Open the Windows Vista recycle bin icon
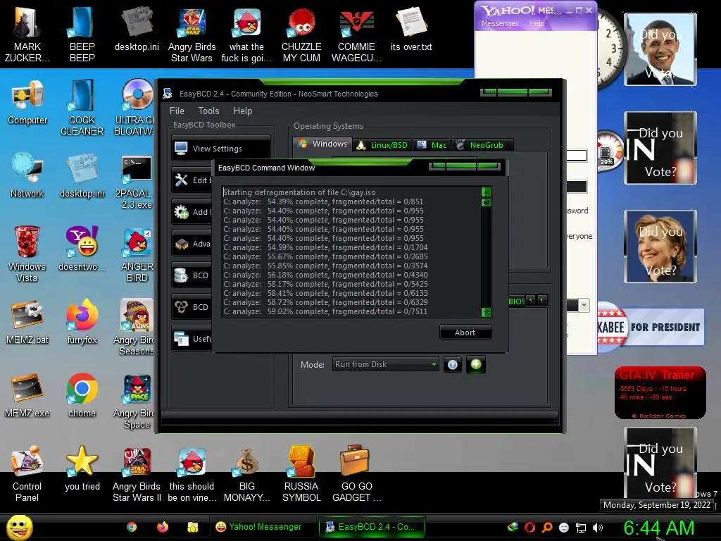The image size is (721, 541). pos(27,254)
